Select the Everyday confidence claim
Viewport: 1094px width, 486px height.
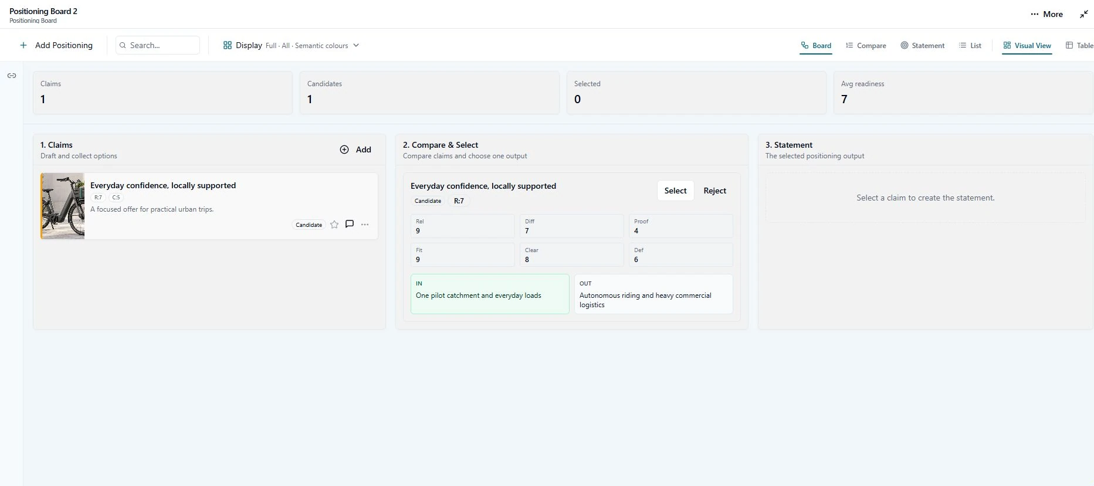675,191
